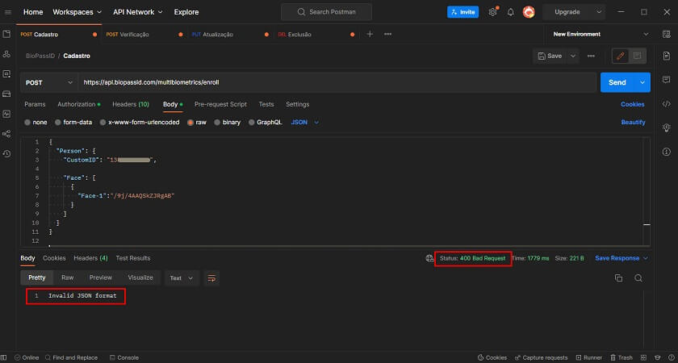Open the tab overflow three-dots menu

click(388, 34)
